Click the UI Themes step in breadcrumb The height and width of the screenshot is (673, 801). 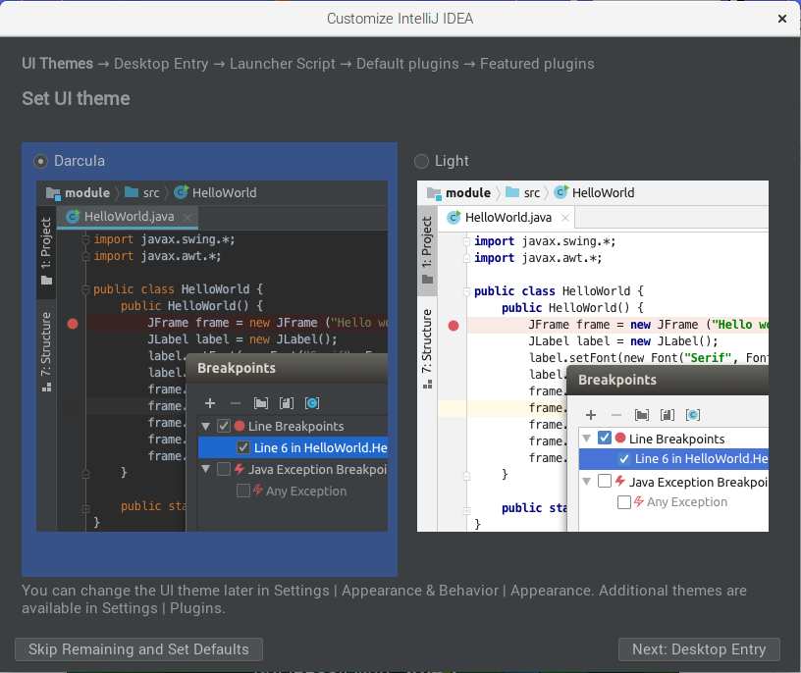(57, 64)
